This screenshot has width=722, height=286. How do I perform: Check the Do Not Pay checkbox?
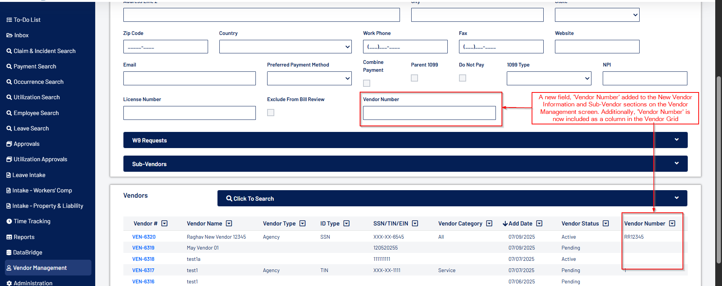tap(462, 78)
